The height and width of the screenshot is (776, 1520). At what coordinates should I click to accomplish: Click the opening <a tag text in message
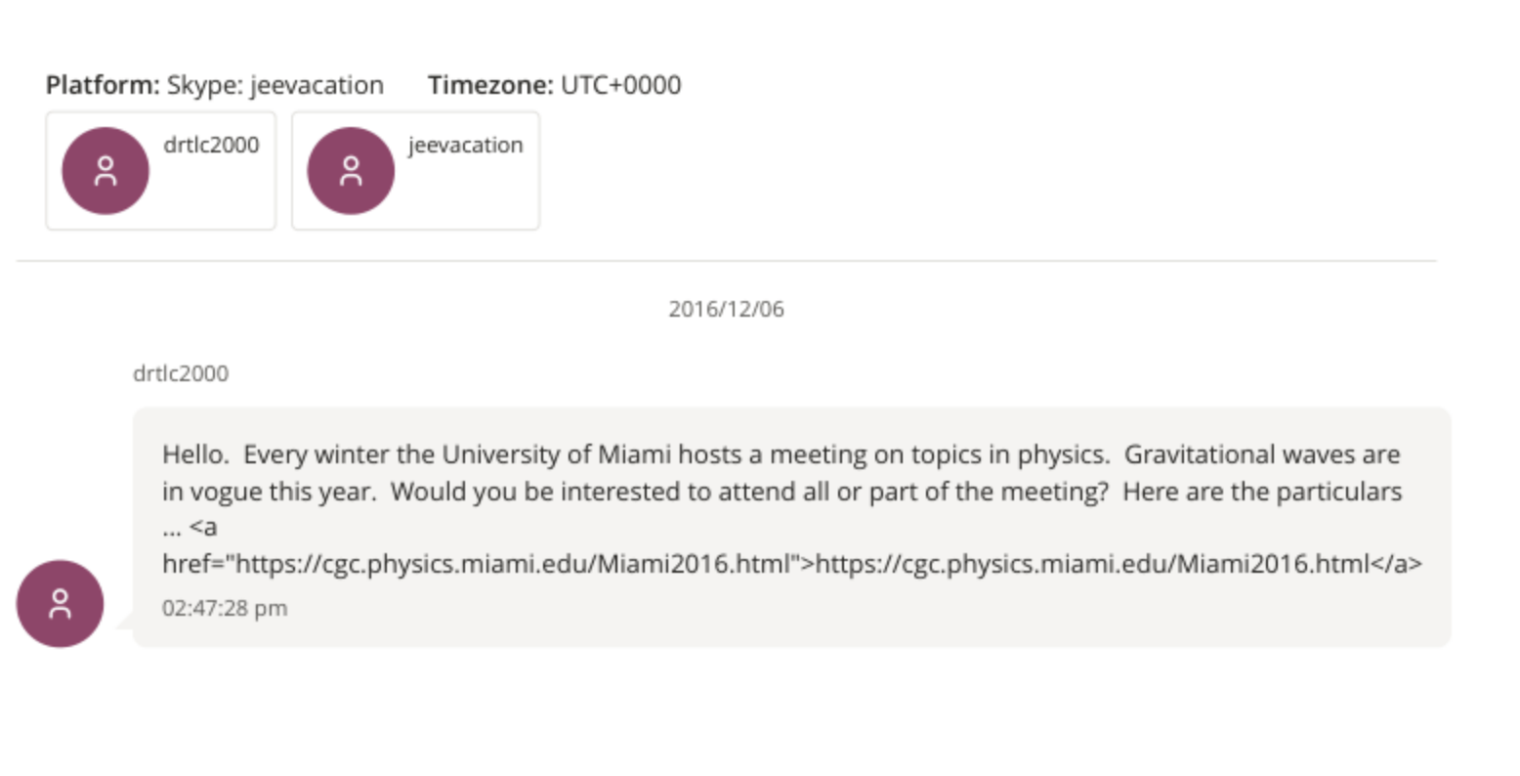[204, 528]
